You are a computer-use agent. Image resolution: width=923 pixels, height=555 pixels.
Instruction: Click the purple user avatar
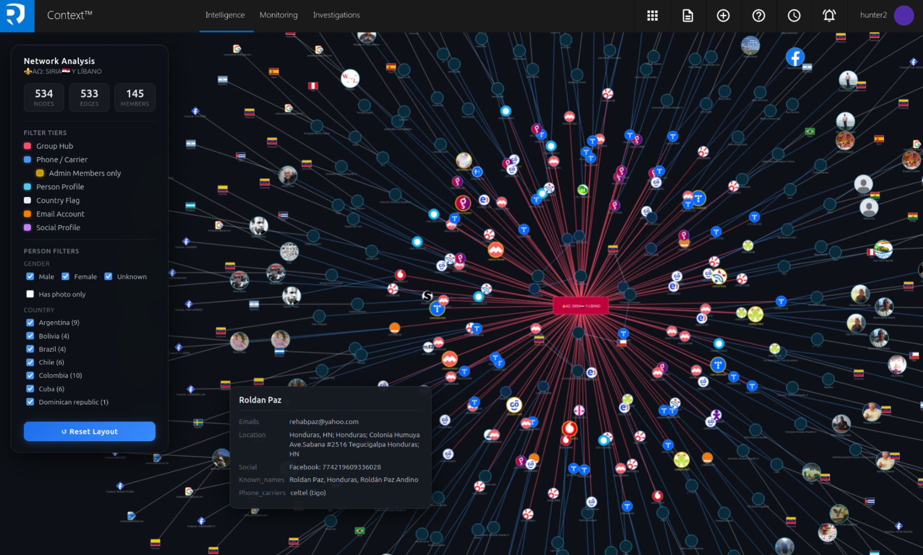903,15
